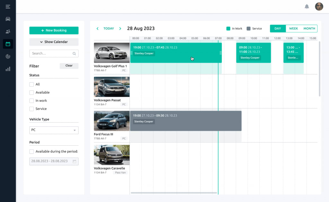Click the In Work legend color swatch
This screenshot has height=202, width=329.
228,28
